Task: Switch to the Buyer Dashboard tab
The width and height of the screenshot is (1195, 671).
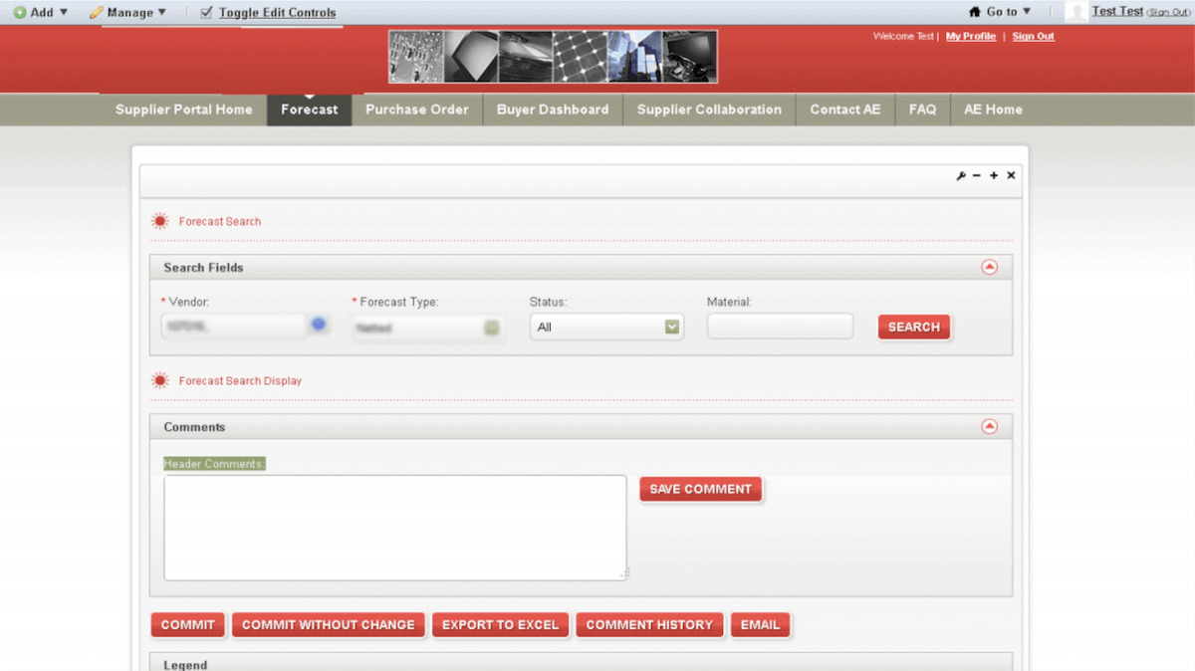Action: (x=553, y=110)
